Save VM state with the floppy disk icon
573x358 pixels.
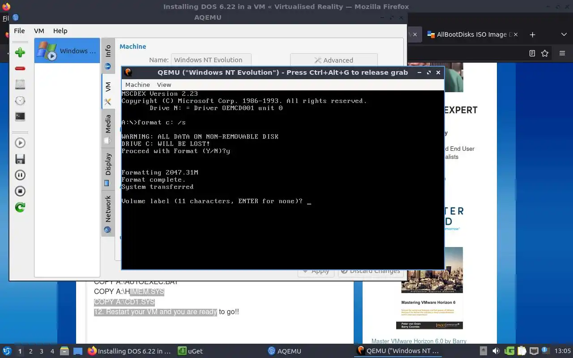pyautogui.click(x=20, y=159)
